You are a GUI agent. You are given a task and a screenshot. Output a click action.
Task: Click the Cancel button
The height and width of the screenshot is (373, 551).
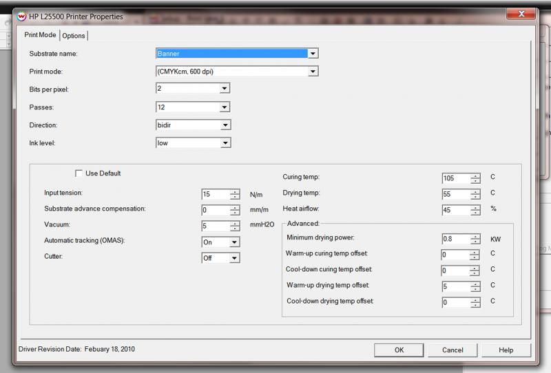coord(453,350)
